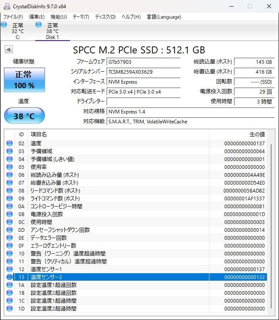Click blue status icon of row 03 予備領域
Viewport: 279px width, 320px height.
pos(10,151)
